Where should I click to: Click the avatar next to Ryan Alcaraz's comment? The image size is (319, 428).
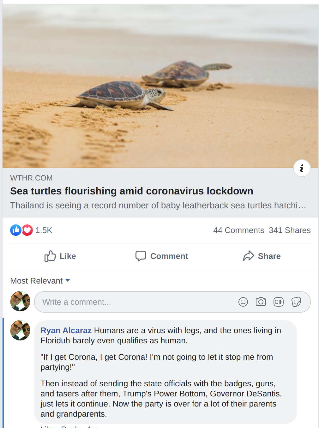[x=20, y=330]
